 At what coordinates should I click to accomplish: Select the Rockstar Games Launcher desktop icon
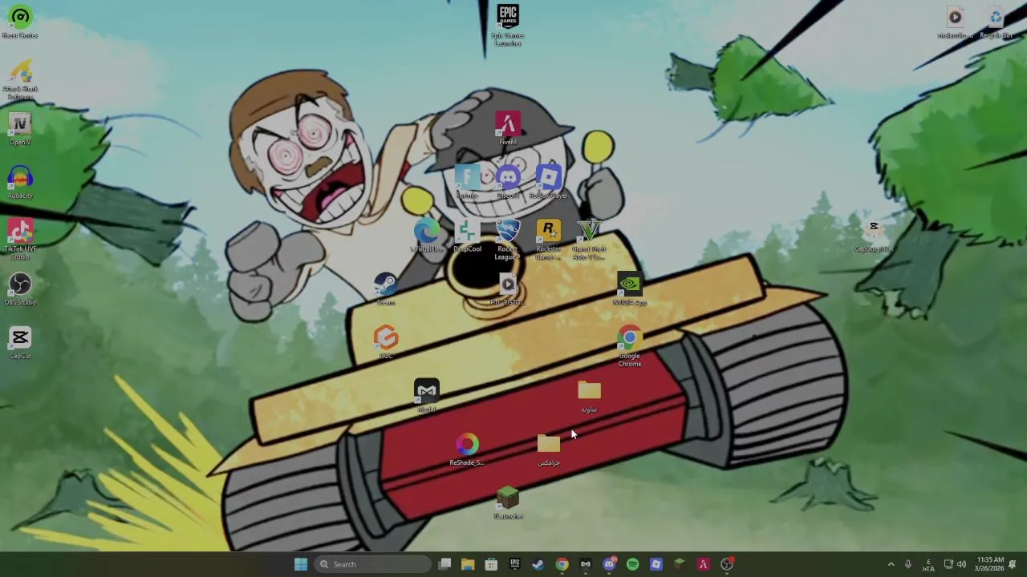(x=548, y=240)
